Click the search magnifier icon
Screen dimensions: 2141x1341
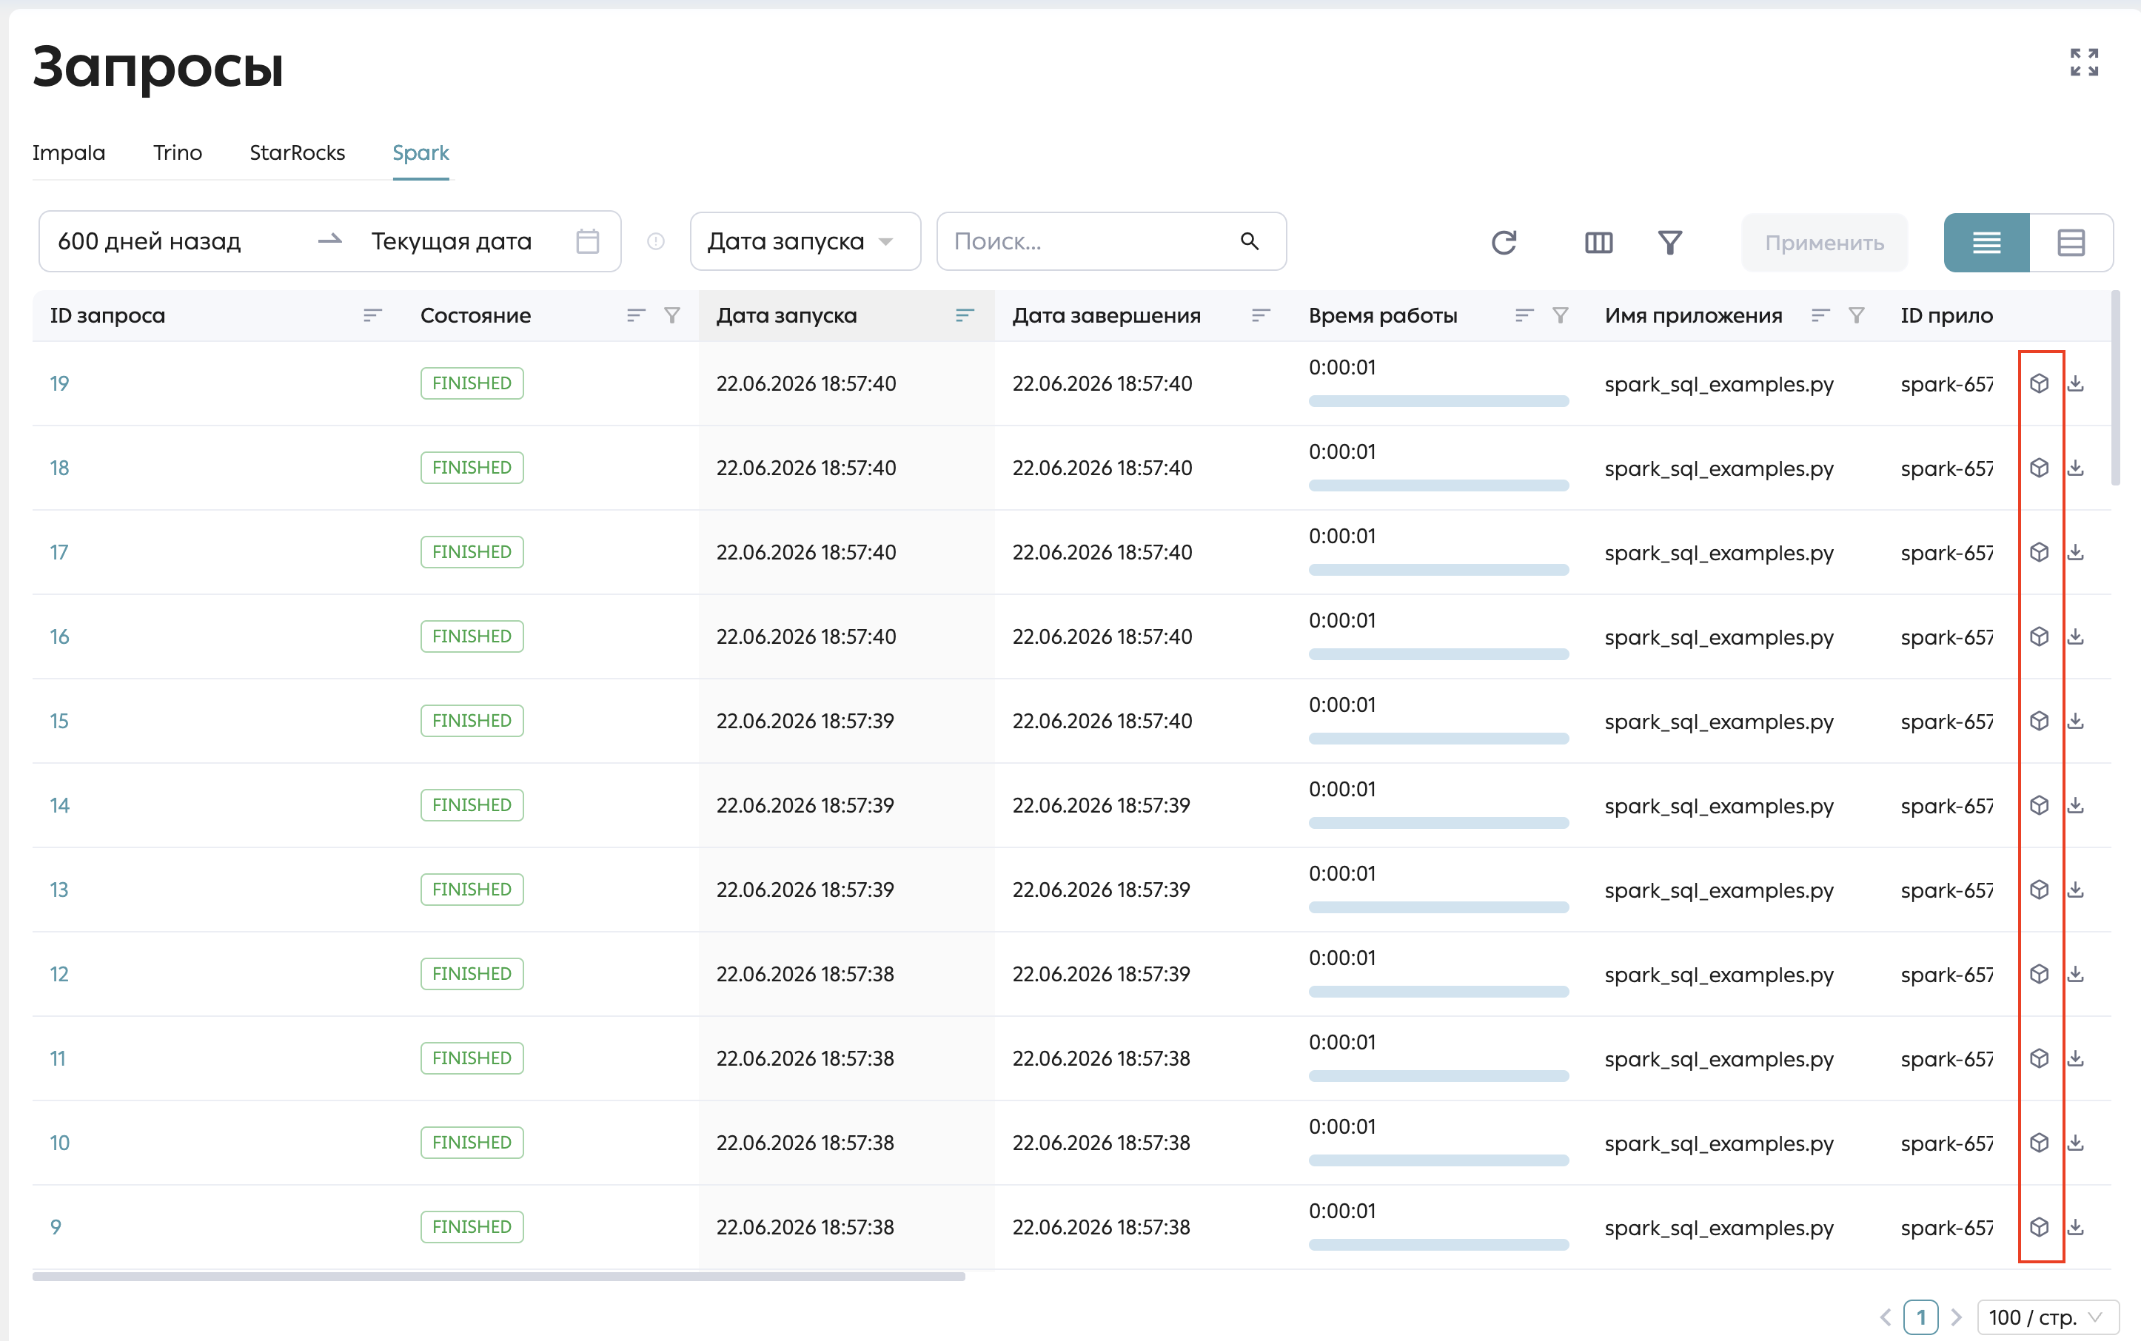(x=1249, y=241)
